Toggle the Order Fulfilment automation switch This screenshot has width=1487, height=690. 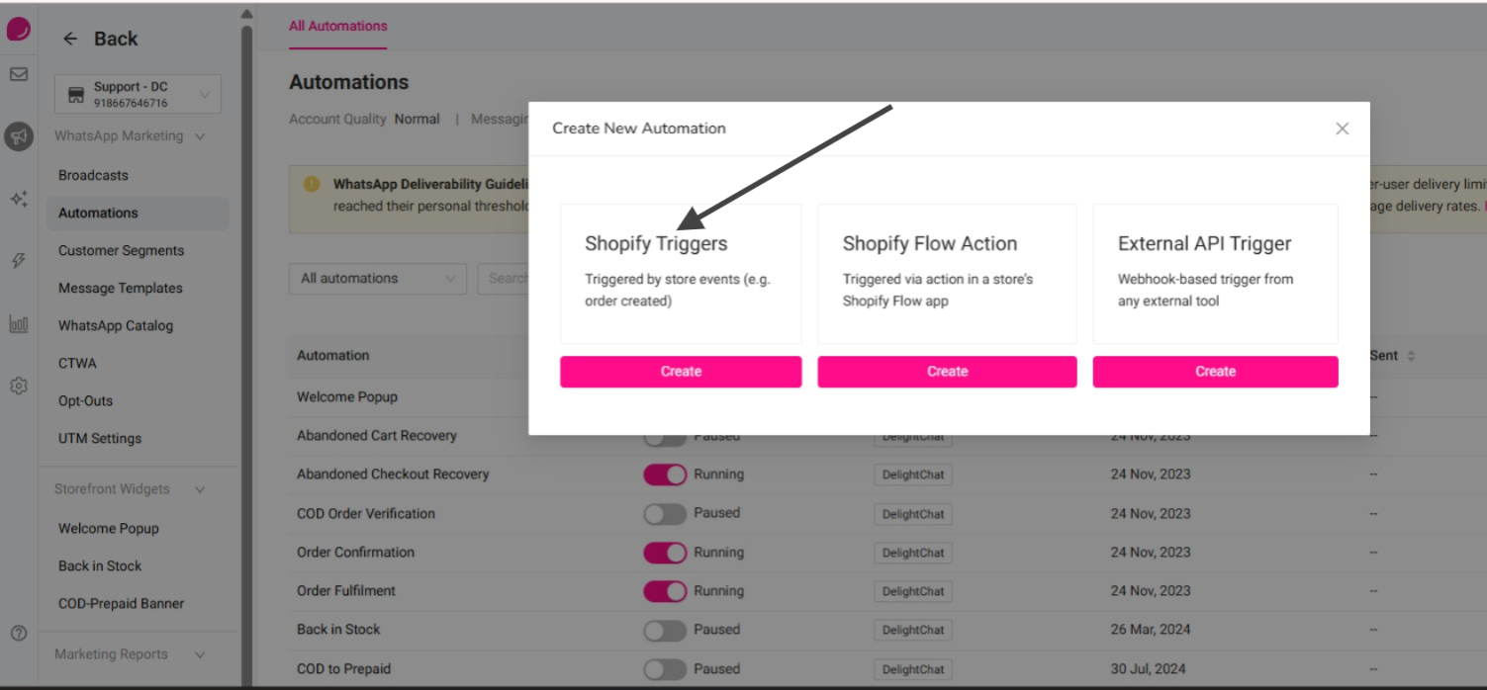click(x=665, y=591)
